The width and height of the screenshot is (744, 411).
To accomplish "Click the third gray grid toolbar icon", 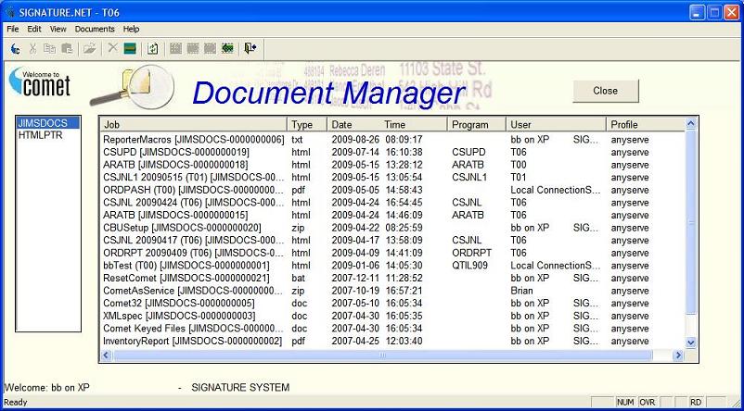I will click(211, 48).
